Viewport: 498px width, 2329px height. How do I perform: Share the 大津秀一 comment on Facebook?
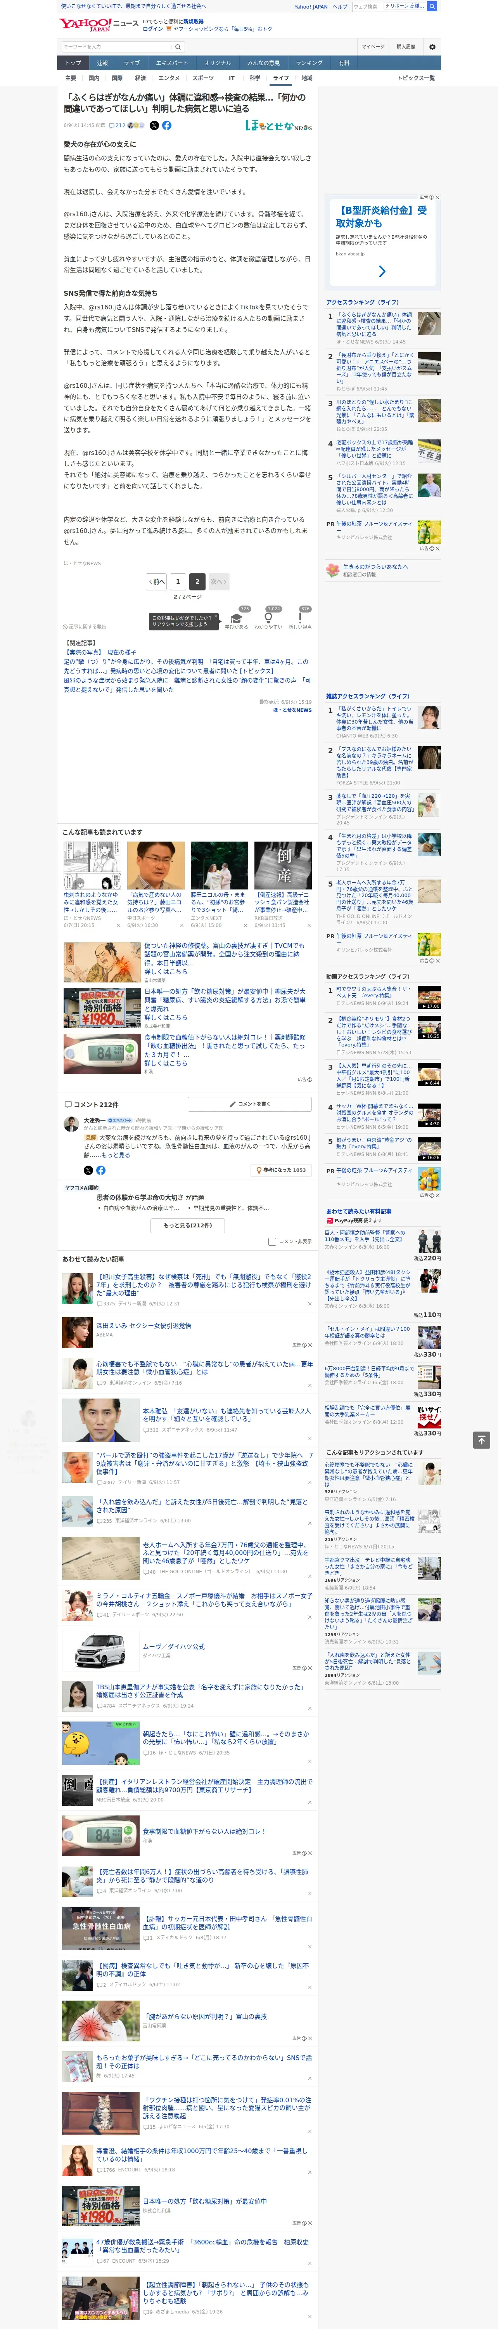point(100,1170)
